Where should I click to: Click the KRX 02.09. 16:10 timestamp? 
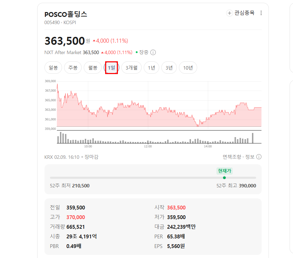(62, 157)
